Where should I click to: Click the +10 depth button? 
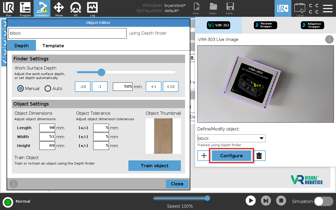coord(171,87)
